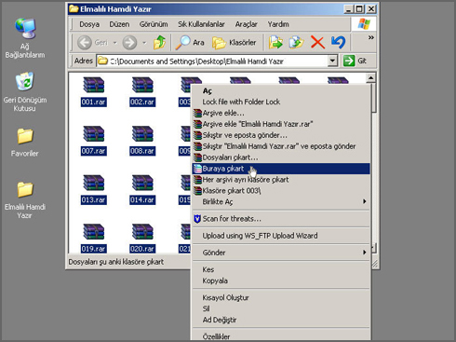Choose Her arşivi ayrı klasöre çıkart
Viewport: 456px width, 342px height.
[281, 180]
